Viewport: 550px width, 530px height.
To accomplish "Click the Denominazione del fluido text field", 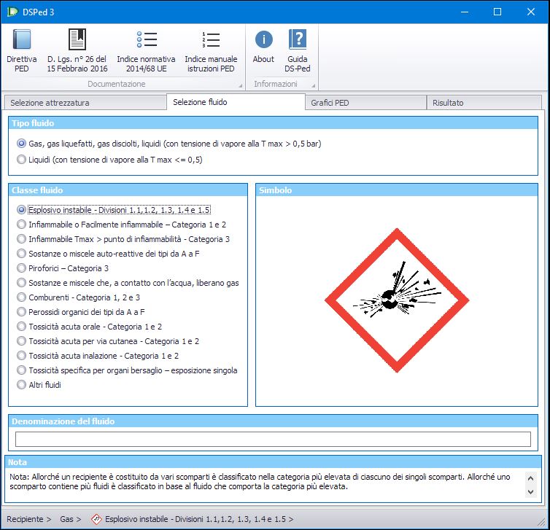I will pyautogui.click(x=273, y=439).
